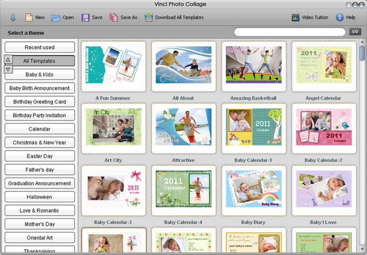This screenshot has height=255, width=367.
Task: Pick the Love & Romantic theme
Action: (x=40, y=210)
